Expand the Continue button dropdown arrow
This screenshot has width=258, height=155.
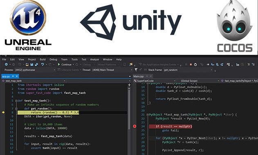tap(73, 64)
